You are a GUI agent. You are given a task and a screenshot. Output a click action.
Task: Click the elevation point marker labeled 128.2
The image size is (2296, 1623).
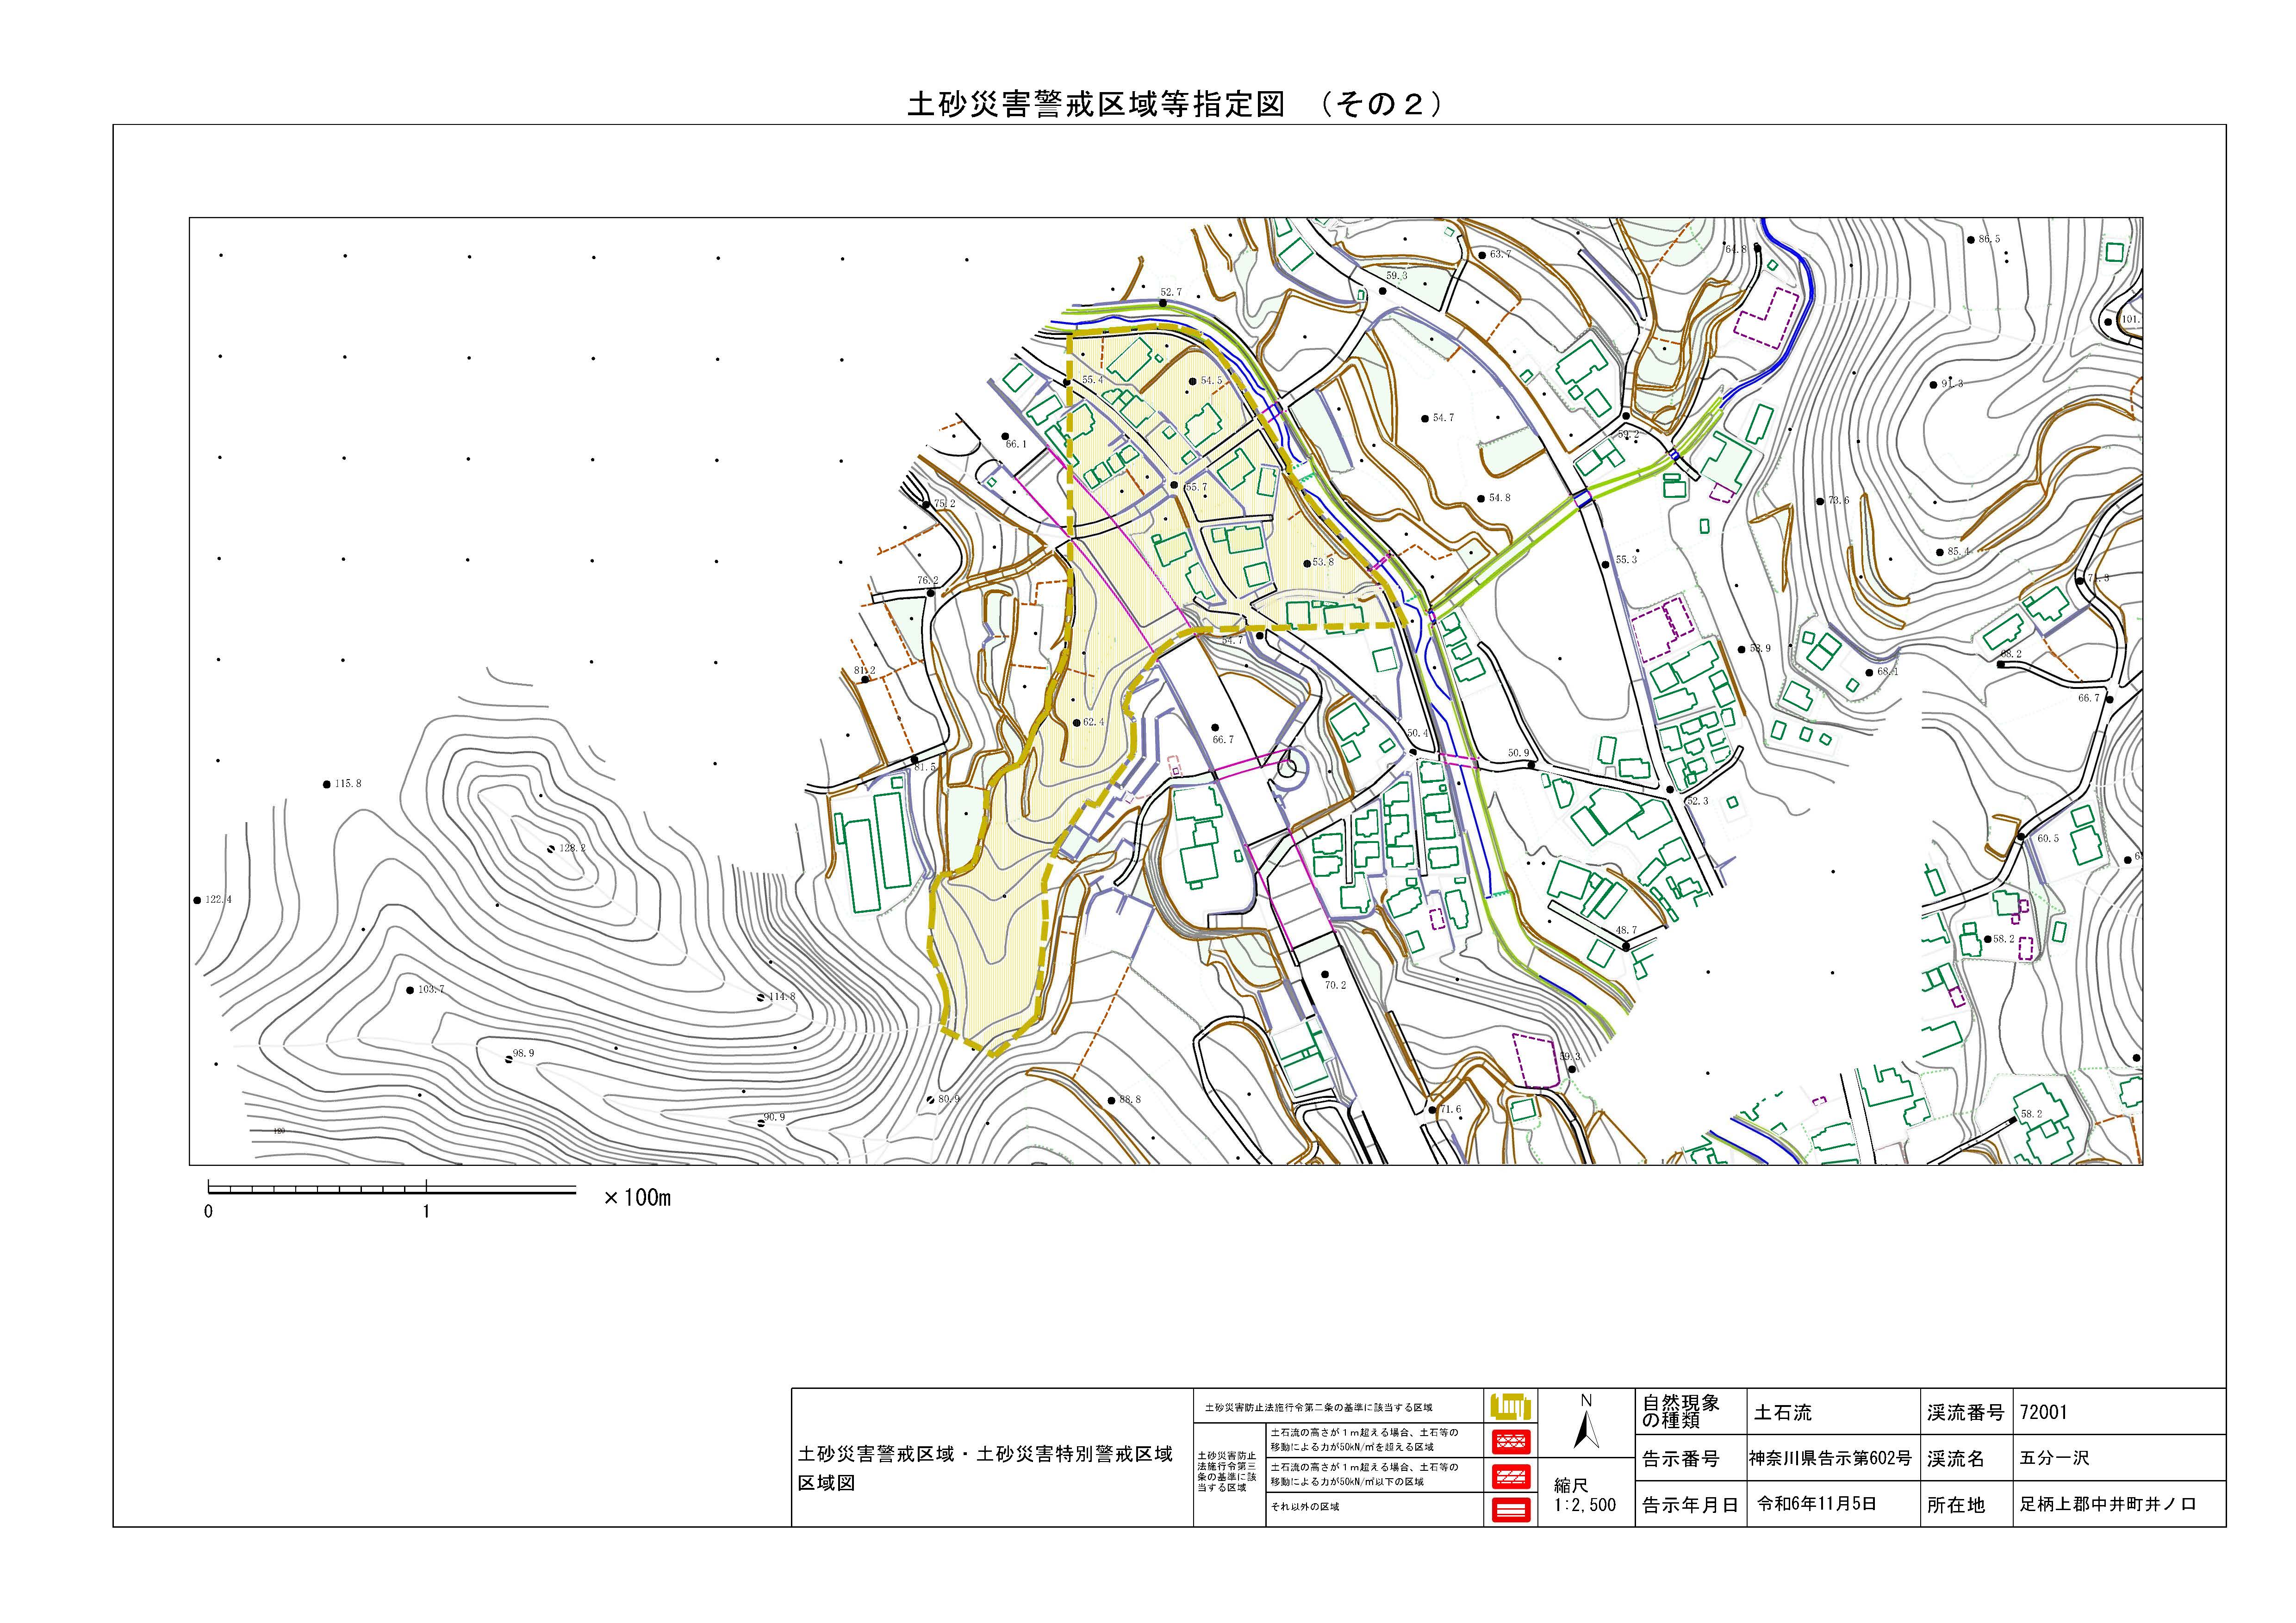click(x=551, y=849)
